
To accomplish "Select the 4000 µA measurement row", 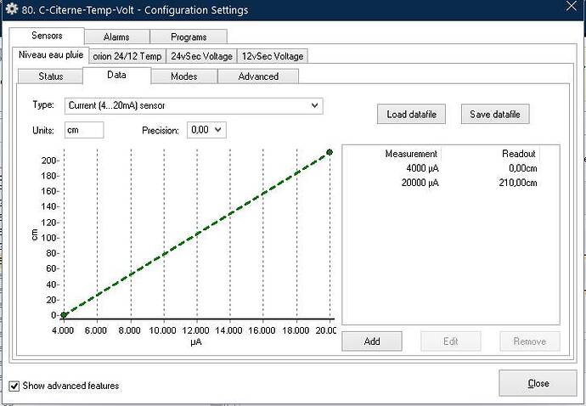I will [452, 168].
